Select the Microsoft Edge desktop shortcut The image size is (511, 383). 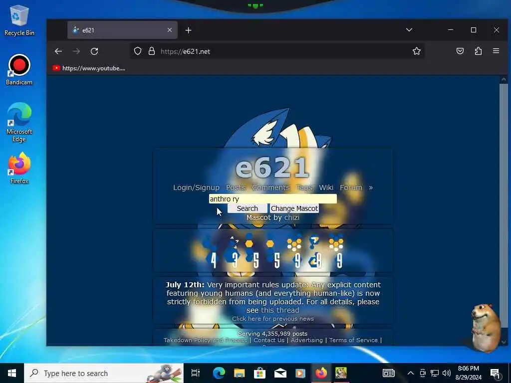(19, 123)
